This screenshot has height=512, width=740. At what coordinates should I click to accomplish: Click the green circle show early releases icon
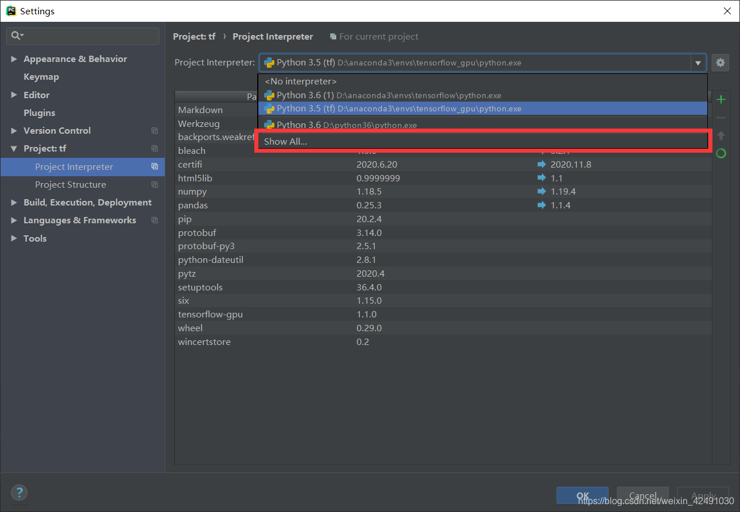point(721,153)
